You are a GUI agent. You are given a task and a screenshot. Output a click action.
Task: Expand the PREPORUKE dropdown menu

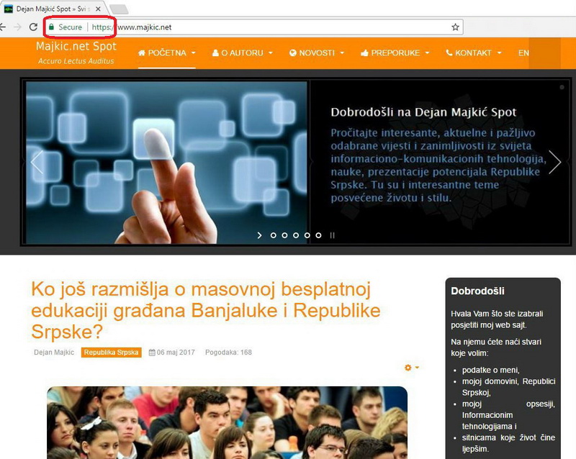[395, 53]
